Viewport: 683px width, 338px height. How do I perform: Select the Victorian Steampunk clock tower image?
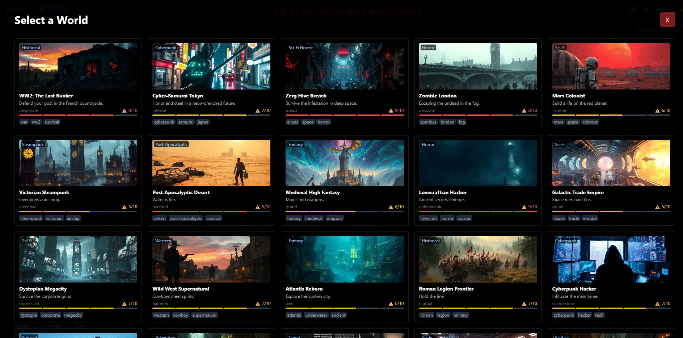(78, 163)
